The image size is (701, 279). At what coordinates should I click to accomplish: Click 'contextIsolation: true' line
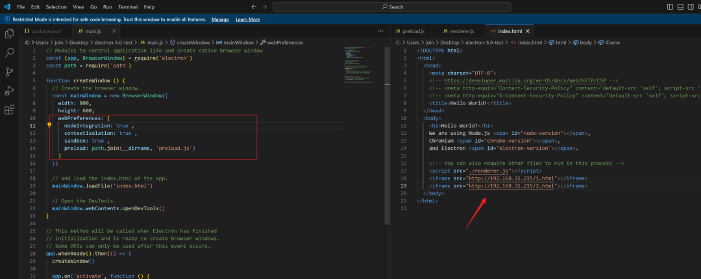(x=101, y=133)
